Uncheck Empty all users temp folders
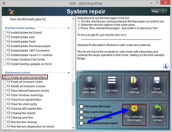The width and height of the screenshot is (172, 132). (5, 77)
